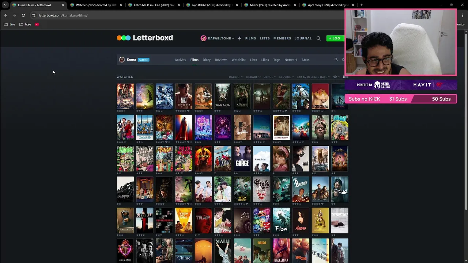Switch to Kuma's Diary tab
This screenshot has width=468, height=263.
pyautogui.click(x=207, y=60)
